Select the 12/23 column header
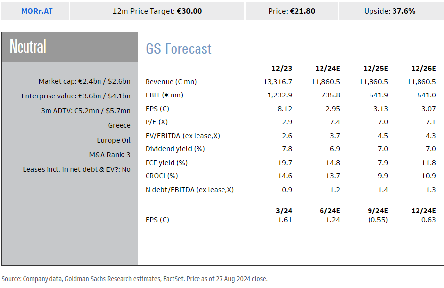This screenshot has height=288, width=444. point(282,68)
